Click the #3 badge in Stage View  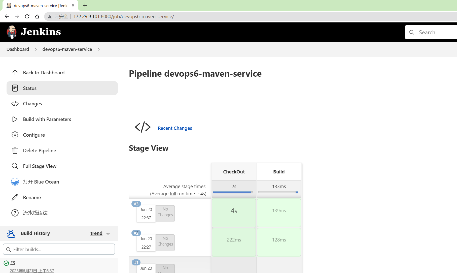[136, 204]
